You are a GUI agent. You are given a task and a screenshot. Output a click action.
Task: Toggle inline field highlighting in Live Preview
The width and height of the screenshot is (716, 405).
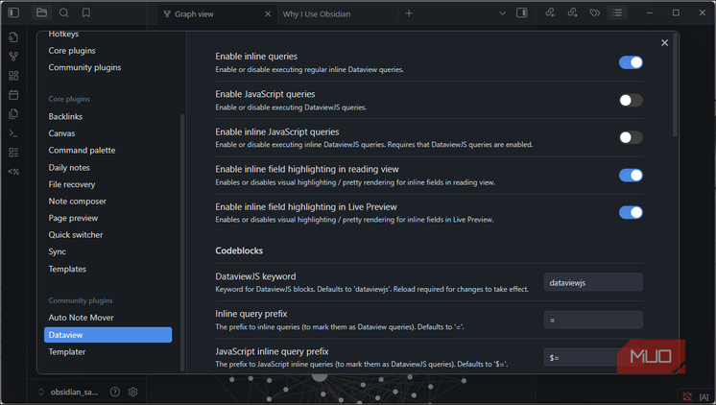tap(631, 212)
